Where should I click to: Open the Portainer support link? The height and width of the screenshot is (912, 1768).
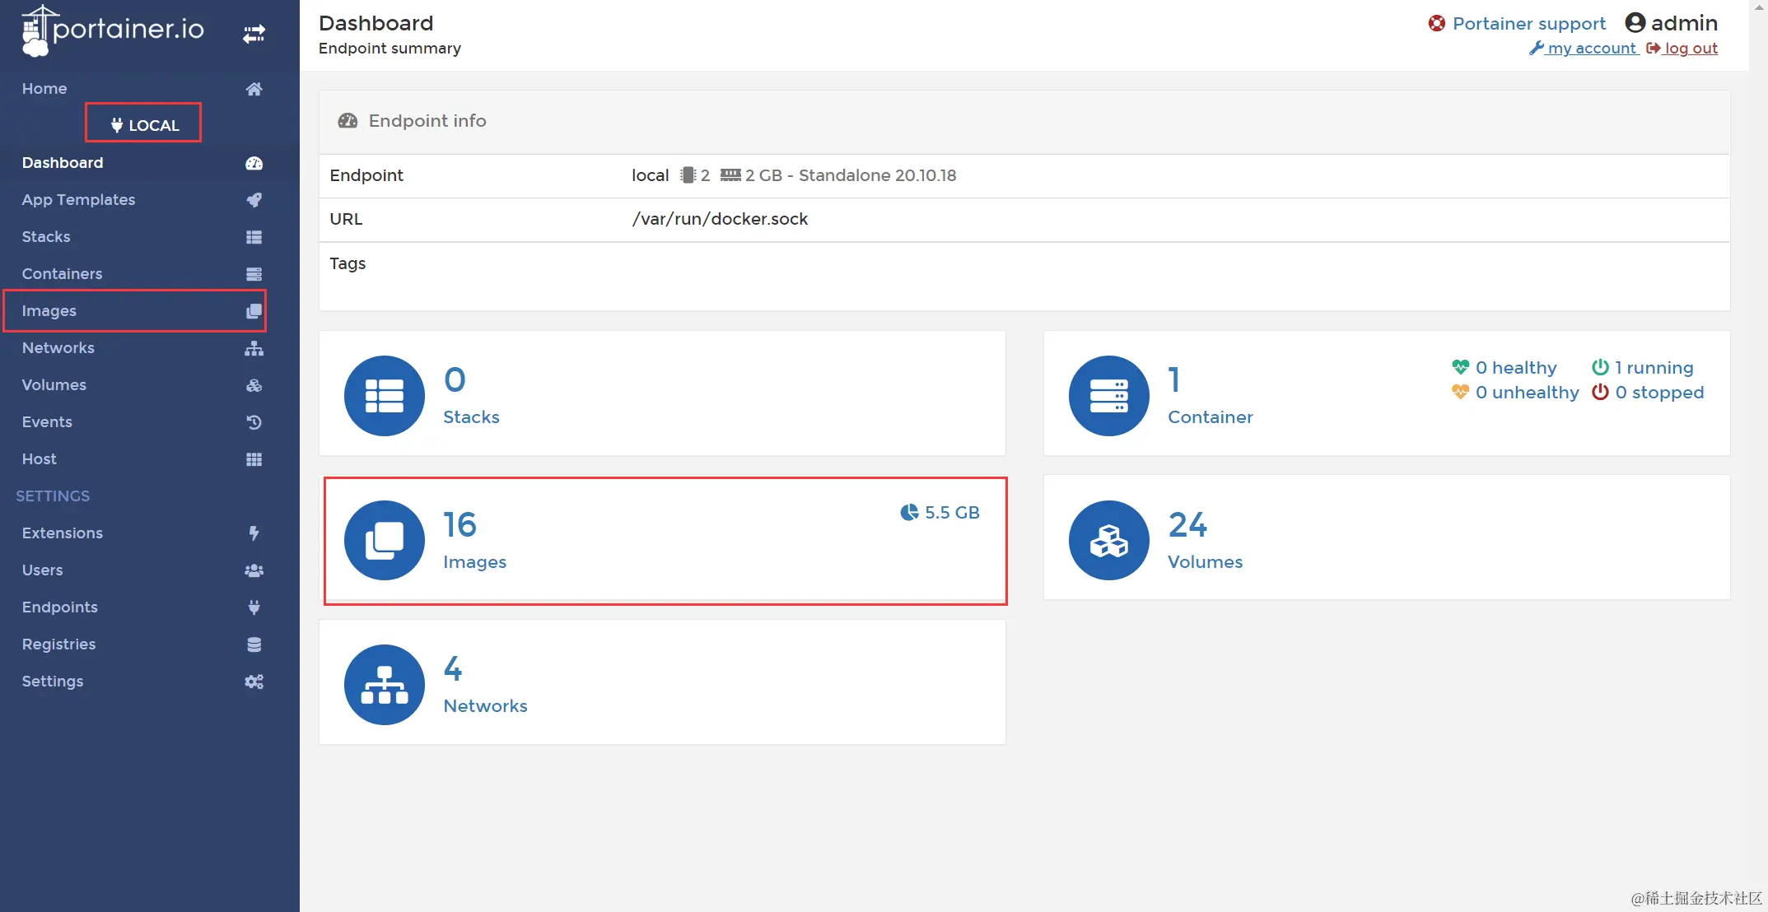coord(1528,24)
